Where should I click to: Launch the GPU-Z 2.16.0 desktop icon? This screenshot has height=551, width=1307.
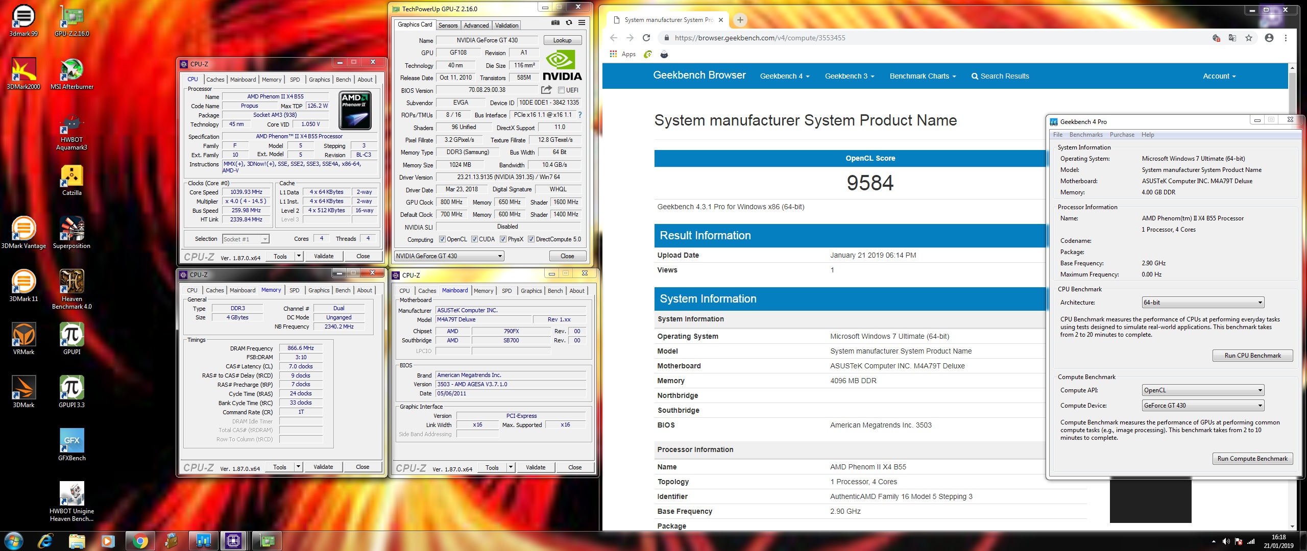tap(72, 20)
